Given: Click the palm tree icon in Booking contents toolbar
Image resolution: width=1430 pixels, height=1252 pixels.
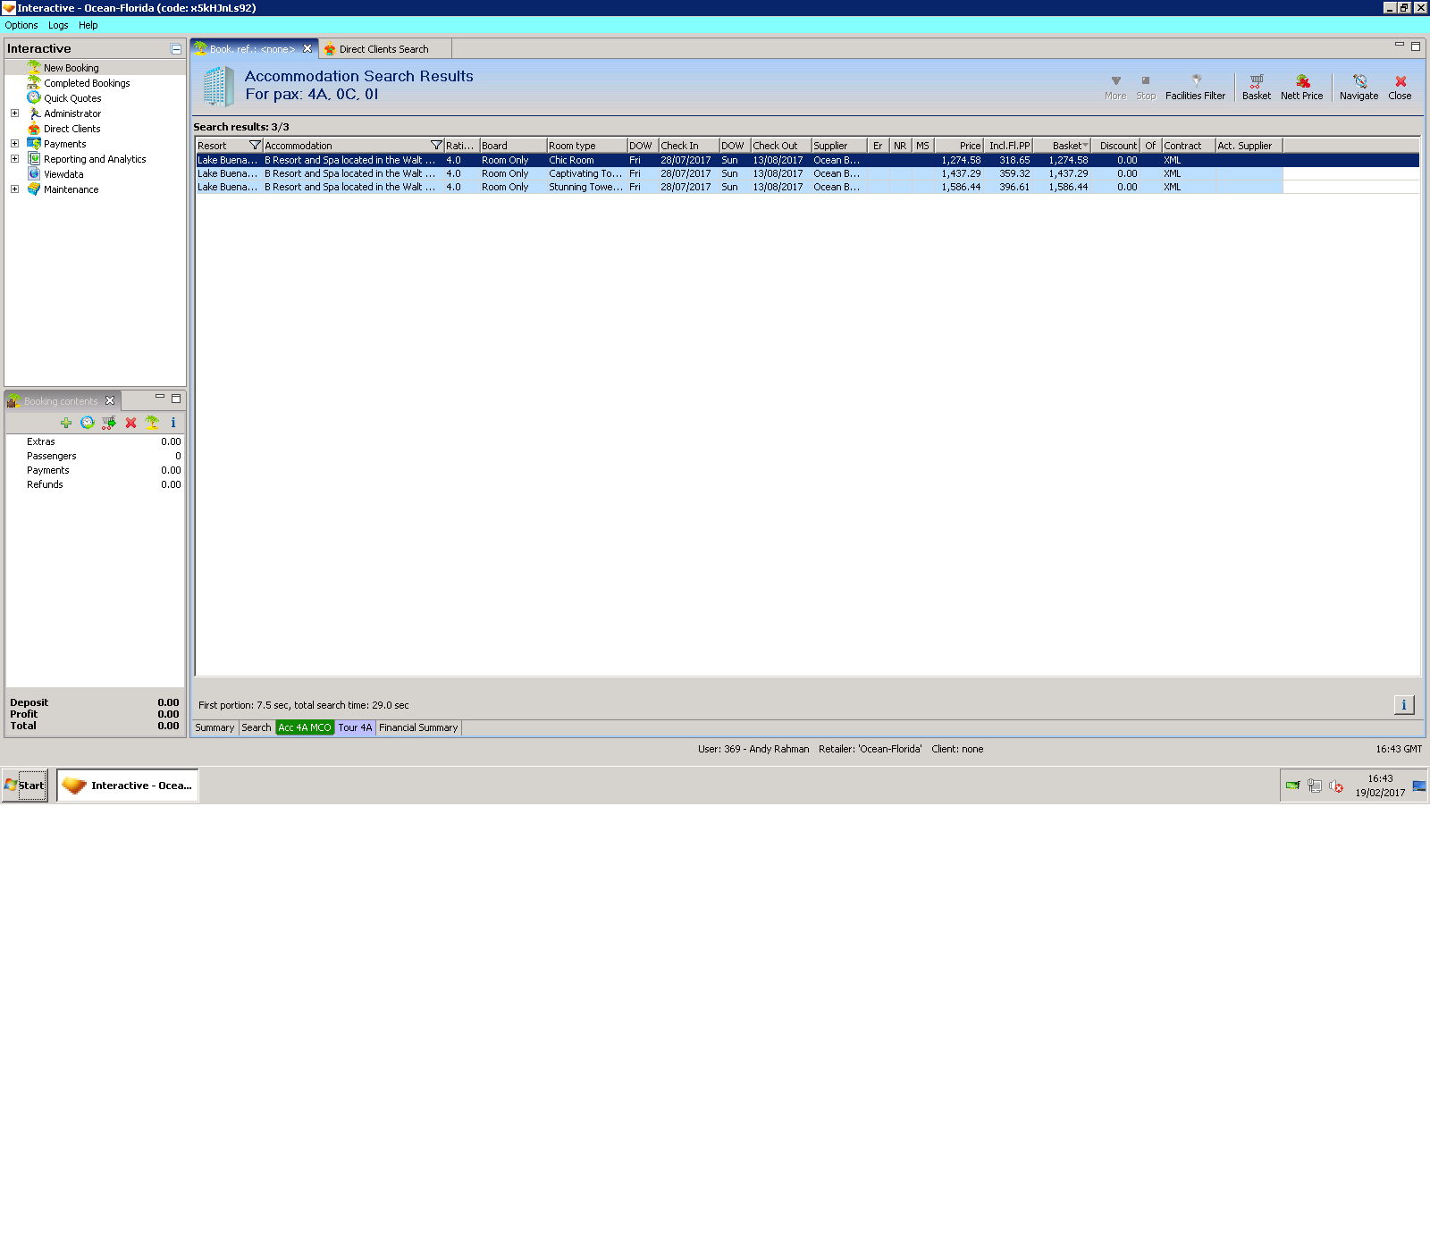Looking at the screenshot, I should (152, 423).
